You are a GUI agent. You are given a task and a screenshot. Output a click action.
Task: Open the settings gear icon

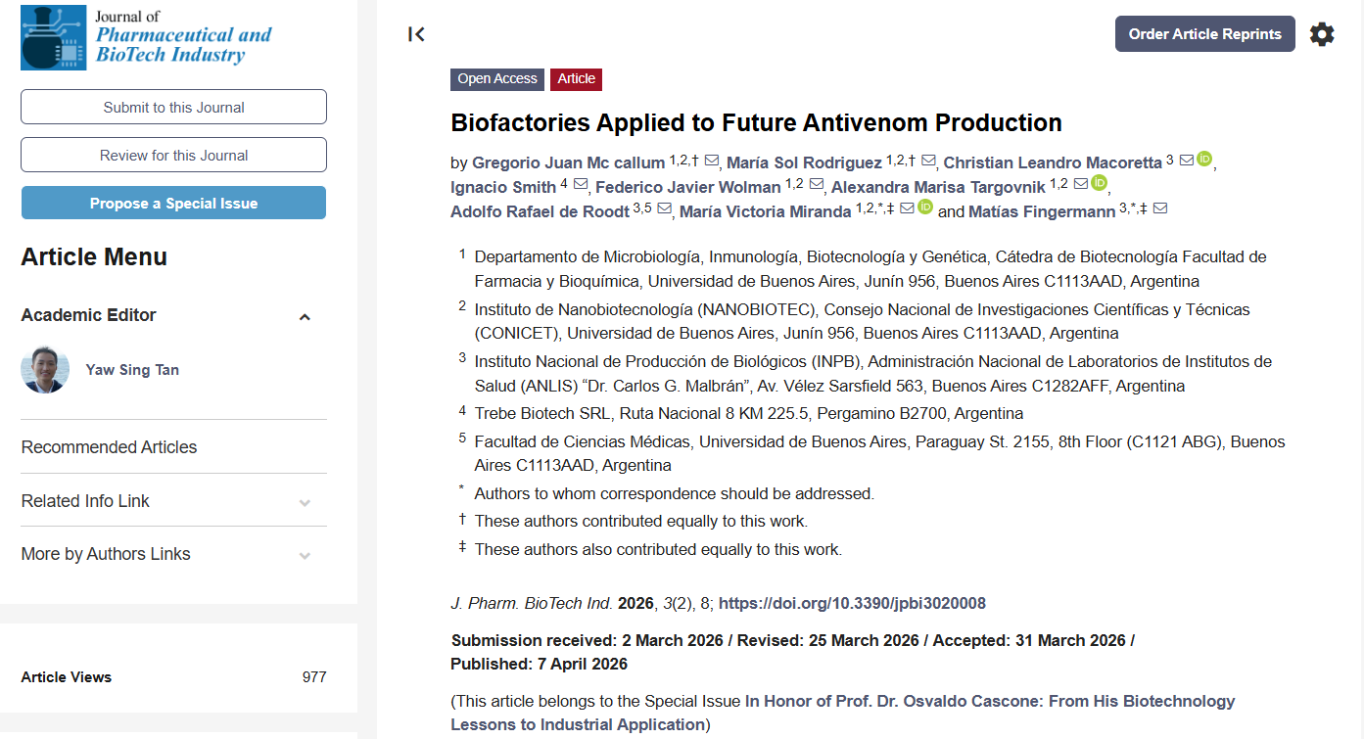1322,34
